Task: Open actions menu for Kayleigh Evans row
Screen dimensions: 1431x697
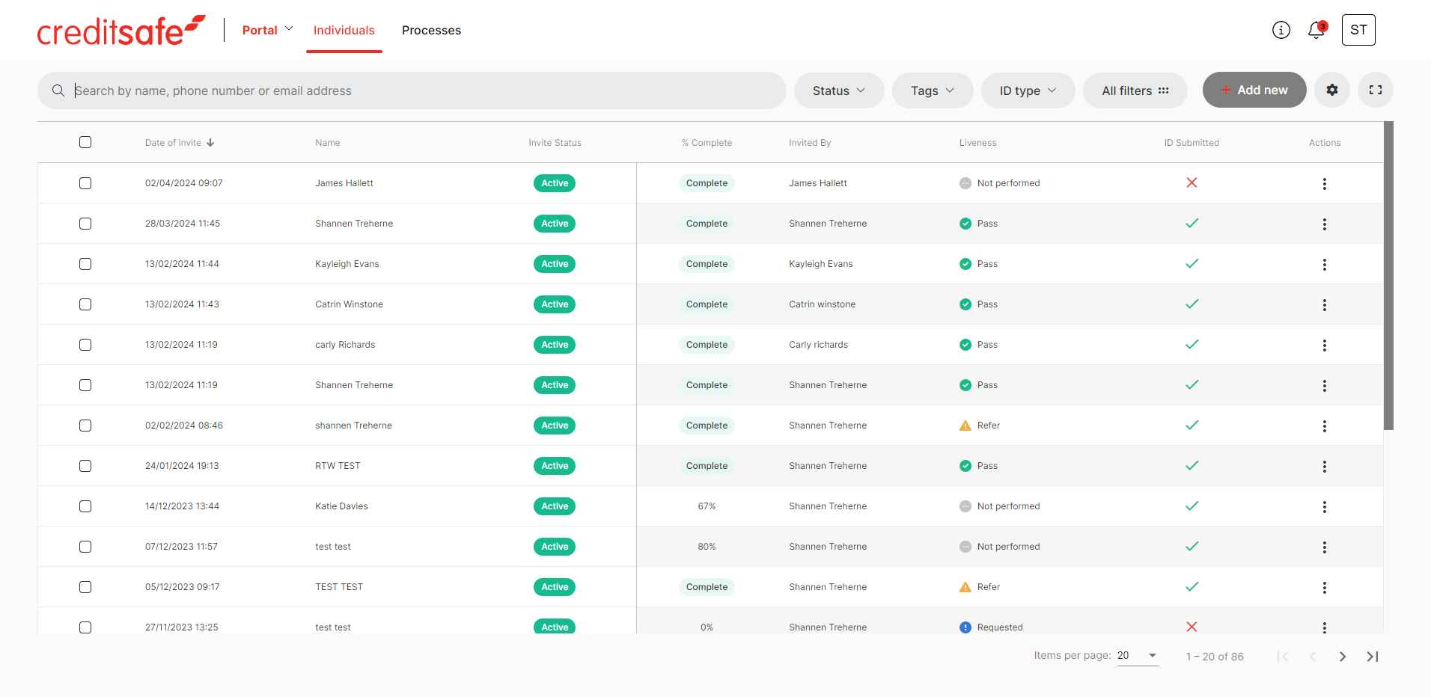Action: coord(1325,264)
